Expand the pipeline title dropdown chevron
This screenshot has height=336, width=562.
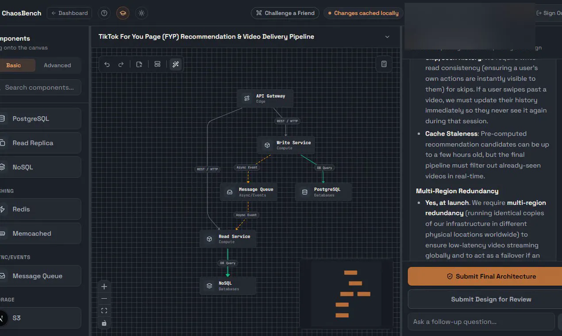click(x=387, y=37)
